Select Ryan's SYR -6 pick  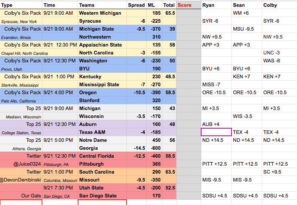pyautogui.click(x=216, y=21)
